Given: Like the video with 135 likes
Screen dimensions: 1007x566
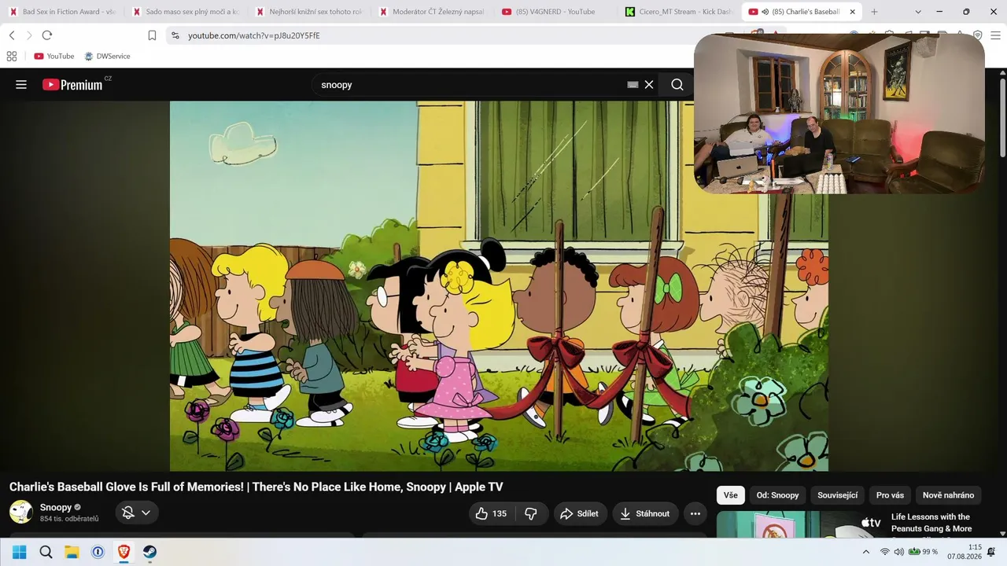Looking at the screenshot, I should 492,513.
